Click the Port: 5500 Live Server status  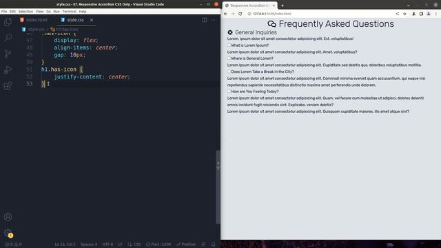coord(158,245)
